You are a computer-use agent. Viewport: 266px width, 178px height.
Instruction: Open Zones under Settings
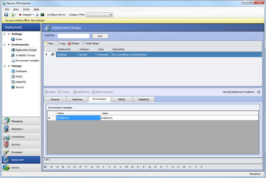(19, 39)
